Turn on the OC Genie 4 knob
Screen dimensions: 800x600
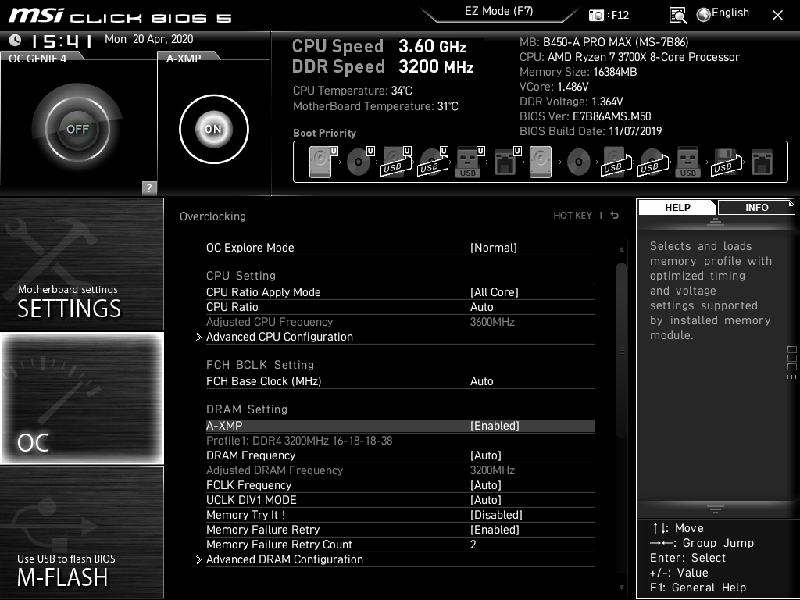[77, 129]
